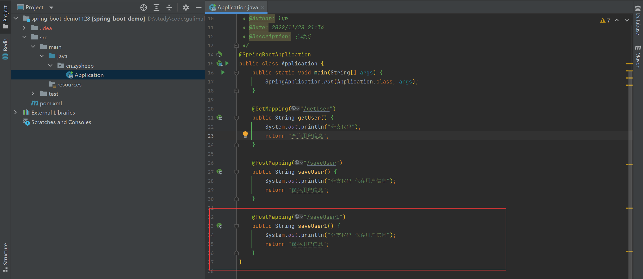The width and height of the screenshot is (643, 279).
Task: Toggle fold end marker at line 24
Action: click(236, 145)
